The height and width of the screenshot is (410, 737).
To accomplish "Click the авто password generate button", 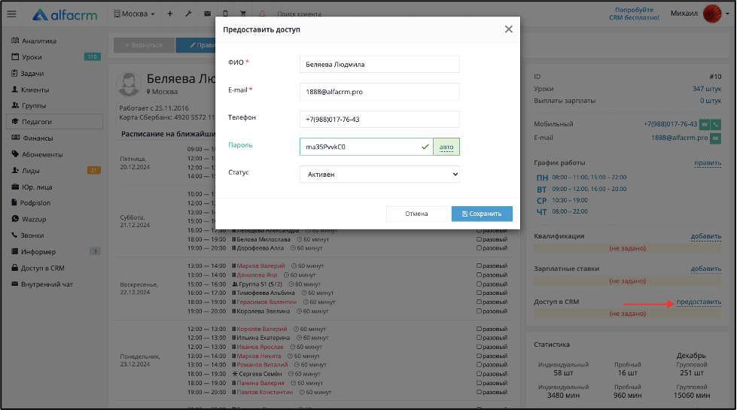I will pyautogui.click(x=446, y=147).
